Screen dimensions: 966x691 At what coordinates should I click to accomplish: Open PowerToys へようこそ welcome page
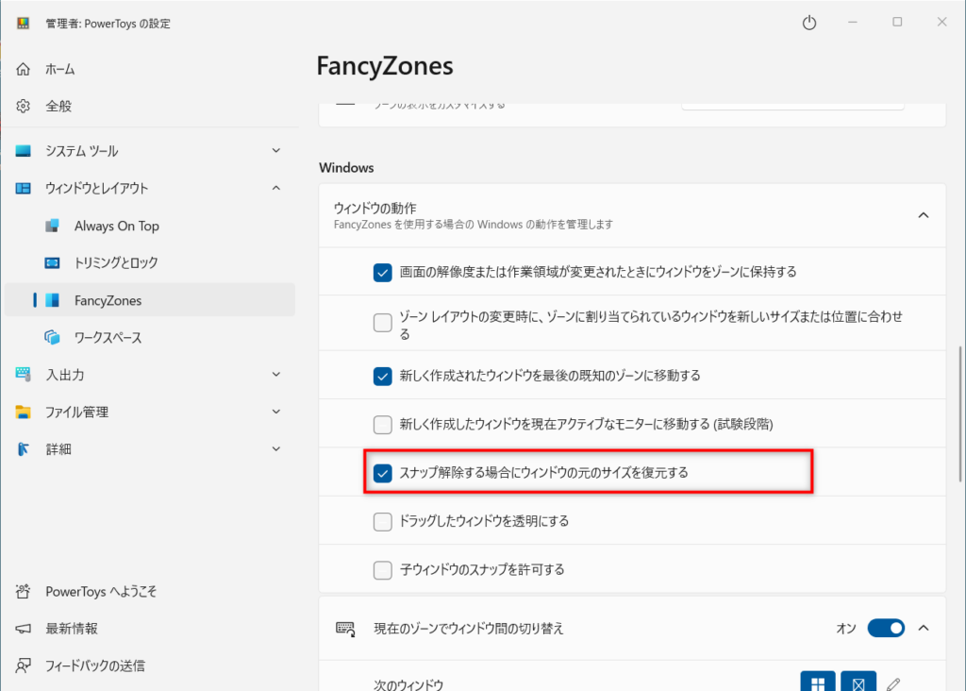pos(101,591)
